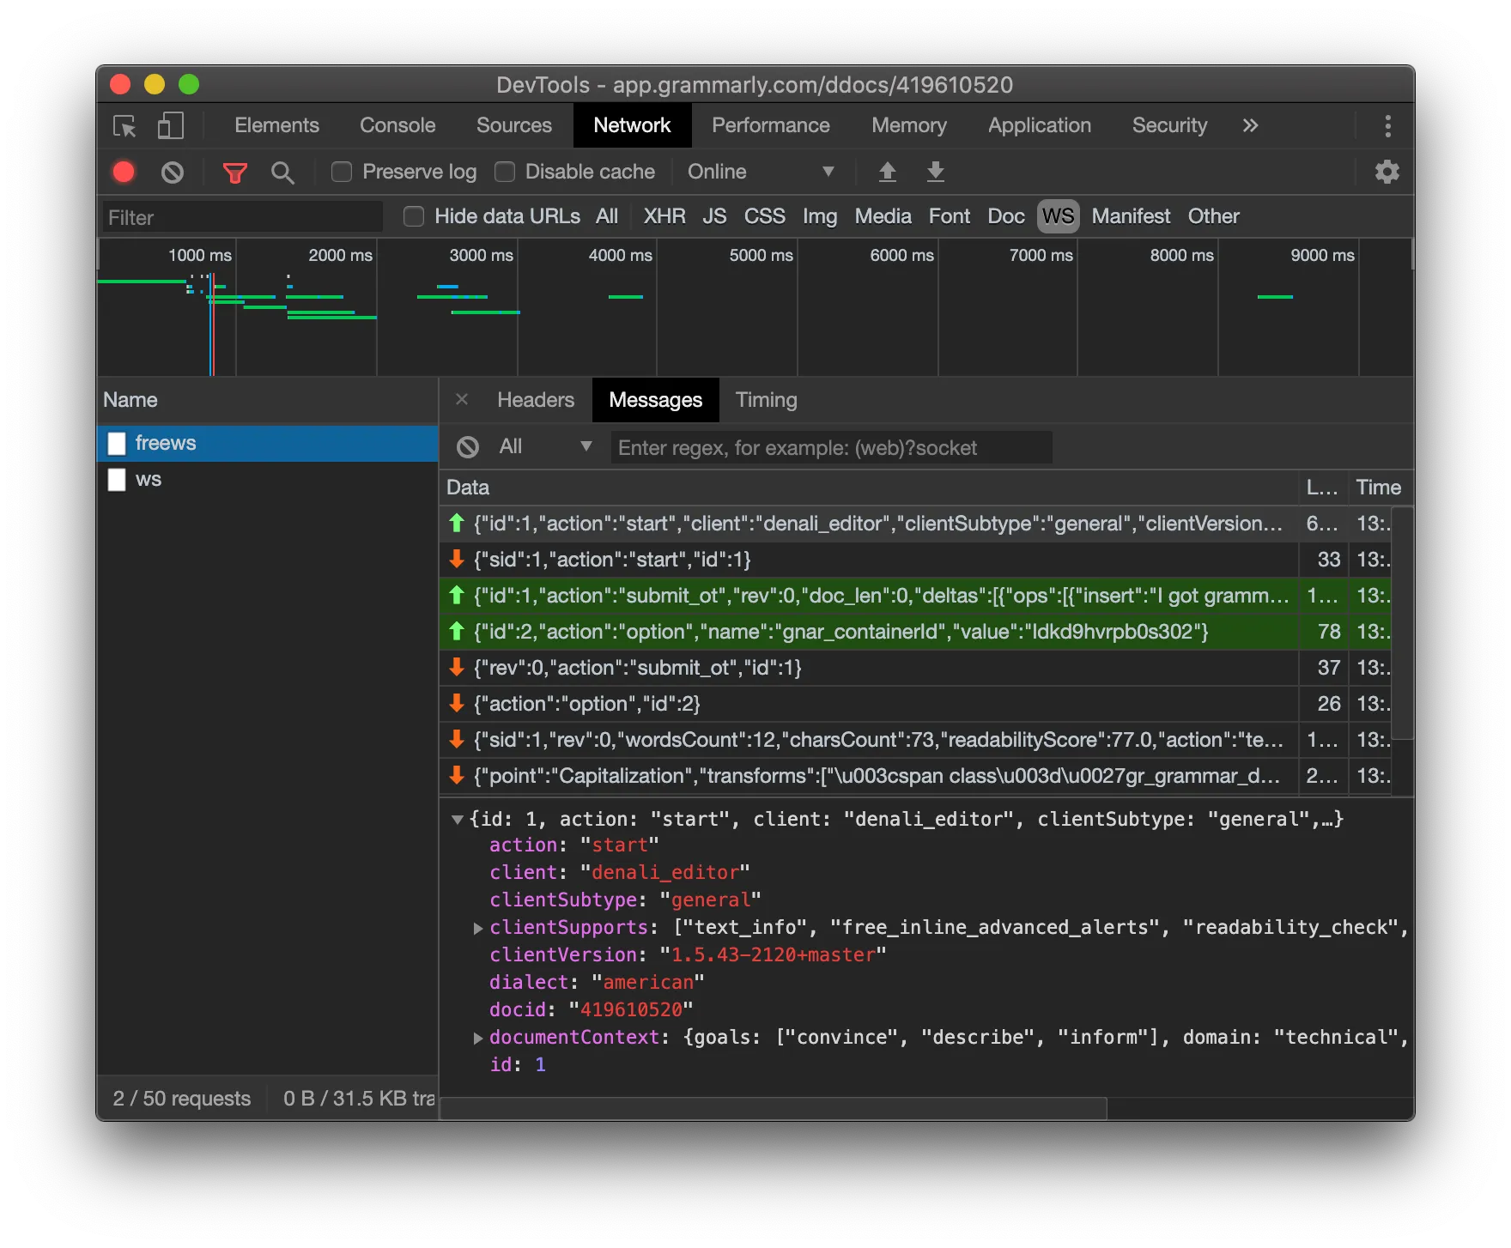Stop recording network log
The image size is (1511, 1248).
[x=124, y=173]
